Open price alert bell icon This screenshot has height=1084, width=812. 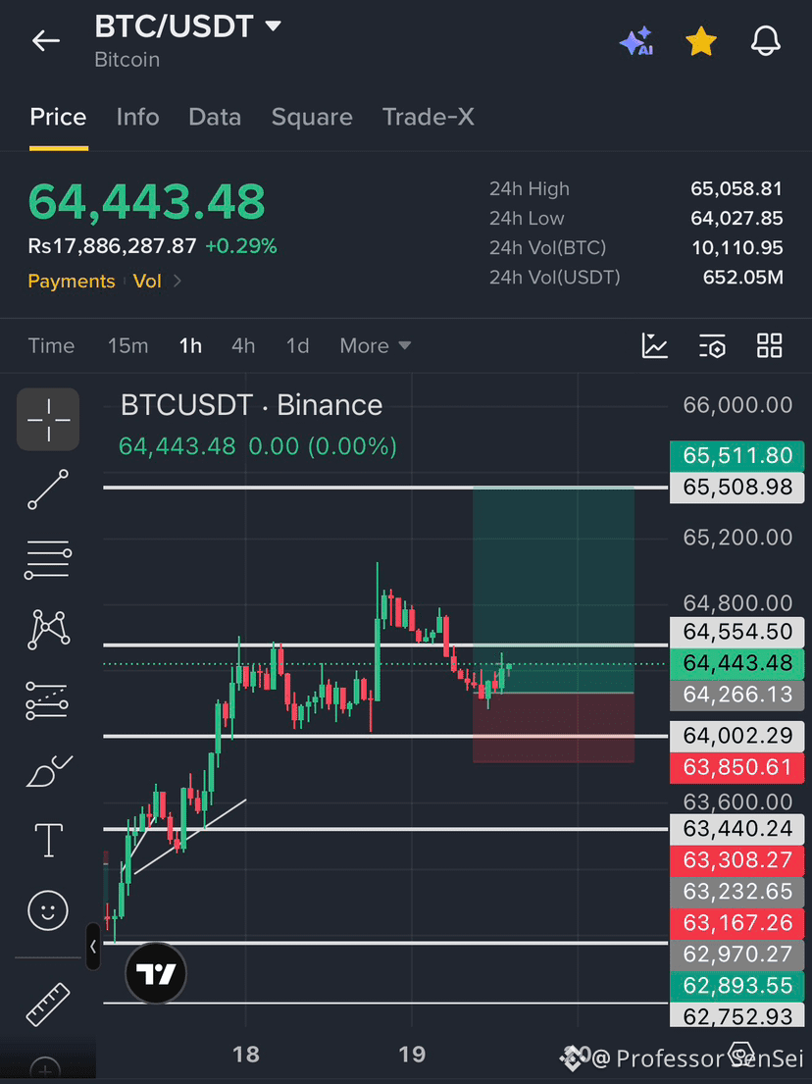point(766,41)
